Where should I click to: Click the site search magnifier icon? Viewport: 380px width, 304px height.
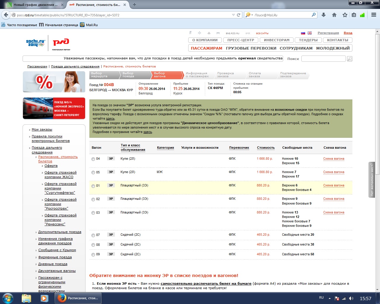tap(349, 59)
